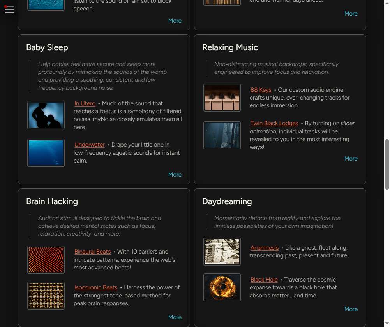Open the rain sound thumbnail at top
Image resolution: width=390 pixels, height=327 pixels.
[46, 5]
